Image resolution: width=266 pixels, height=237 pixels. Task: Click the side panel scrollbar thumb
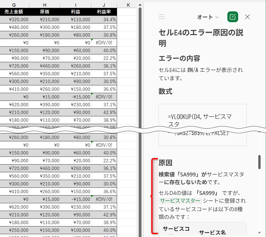(259, 162)
